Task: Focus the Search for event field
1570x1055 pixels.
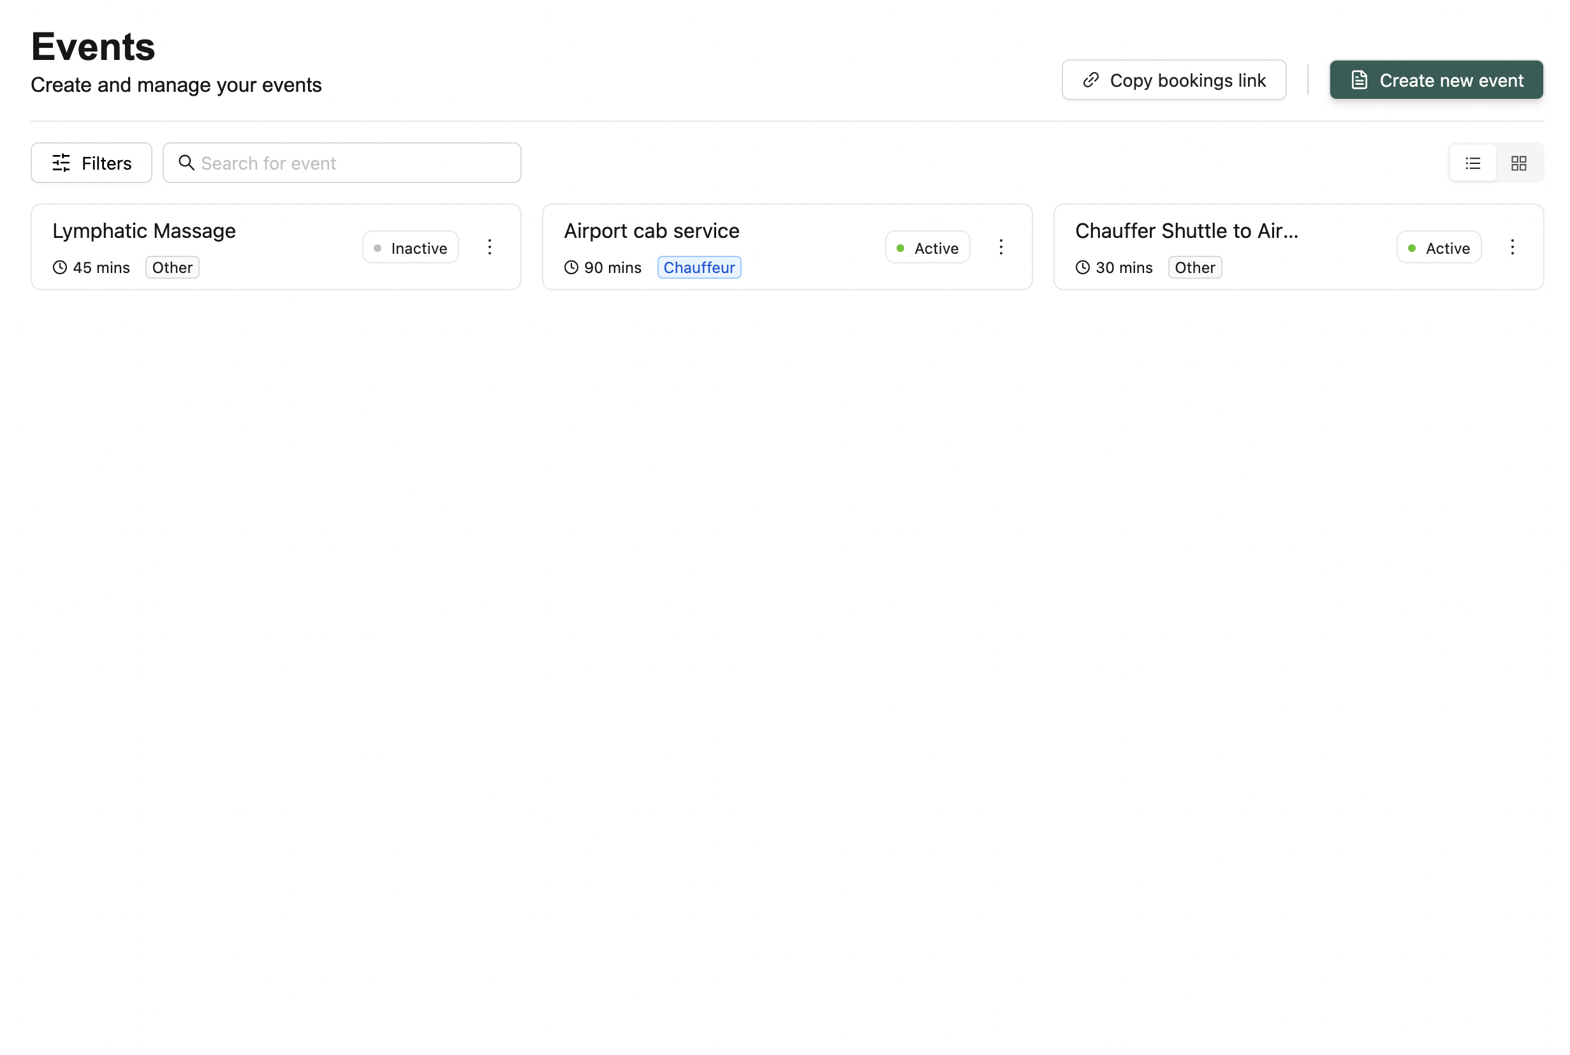Action: coord(356,163)
